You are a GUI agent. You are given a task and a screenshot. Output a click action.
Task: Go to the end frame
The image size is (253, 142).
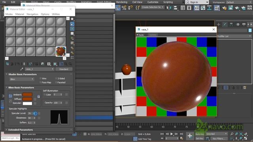181,134
